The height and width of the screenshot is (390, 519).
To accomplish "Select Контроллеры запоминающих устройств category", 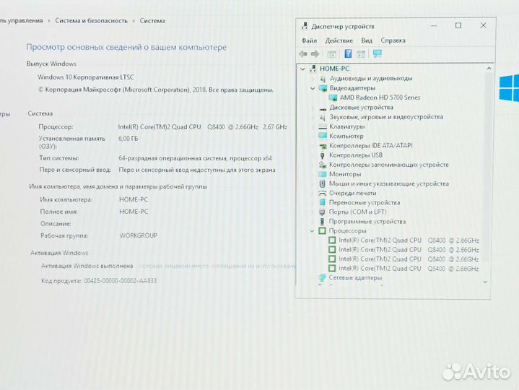I will click(x=389, y=165).
